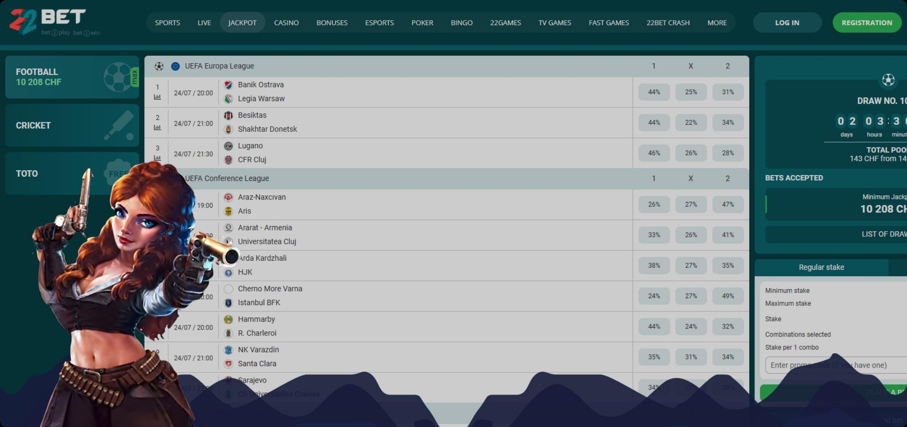Select 44% home win for Banik Ostrava

654,92
